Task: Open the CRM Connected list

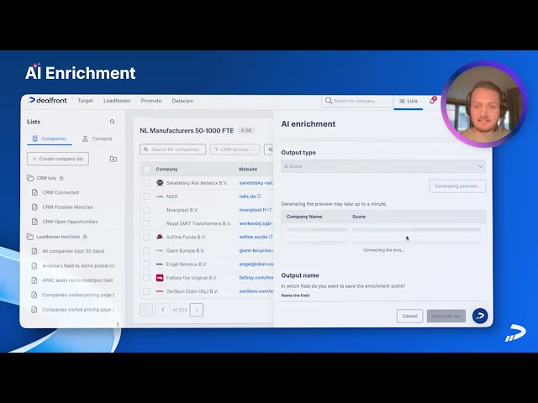Action: [x=61, y=192]
